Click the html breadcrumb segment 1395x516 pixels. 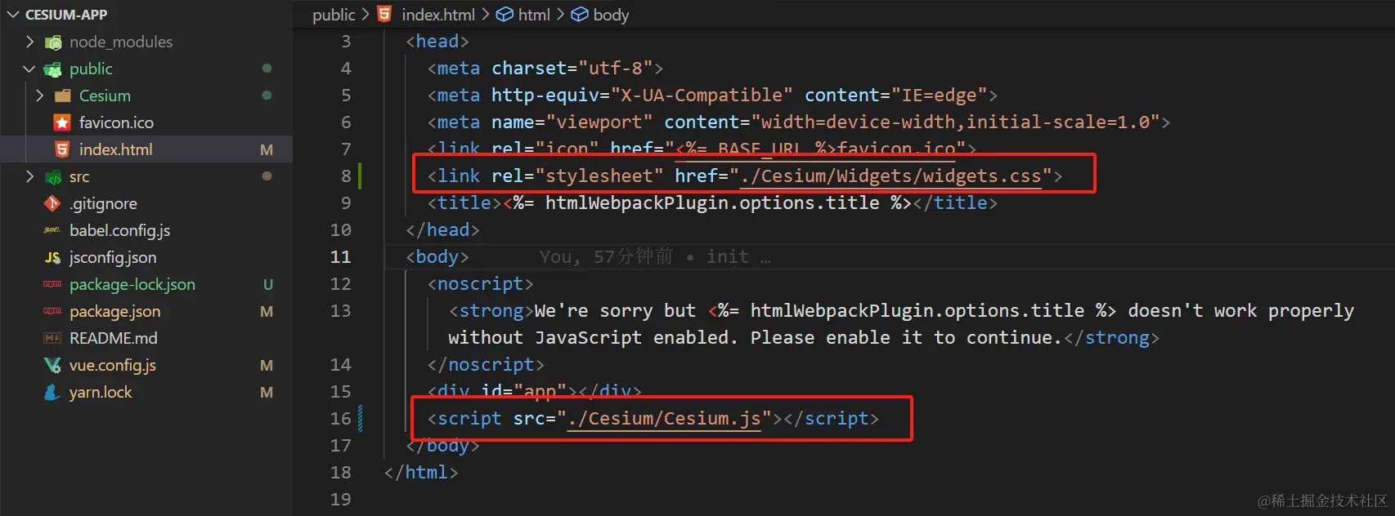click(534, 15)
